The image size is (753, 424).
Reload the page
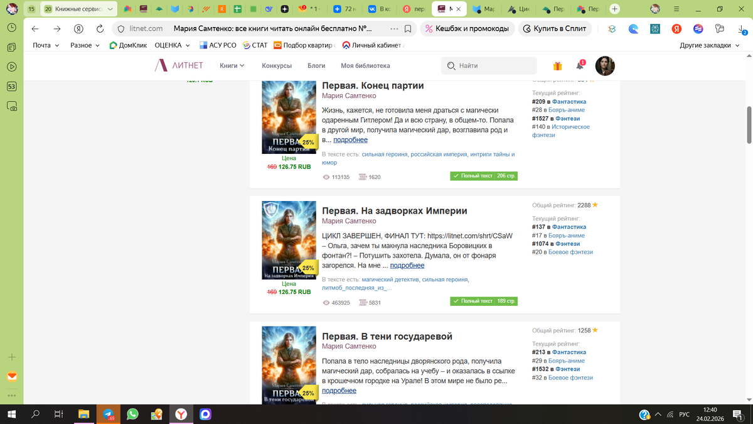coord(100,29)
